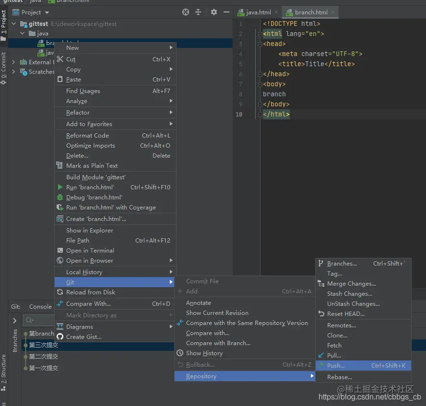This screenshot has height=406, width=426.
Task: Open Add to Favorites submenu
Action: pyautogui.click(x=116, y=124)
